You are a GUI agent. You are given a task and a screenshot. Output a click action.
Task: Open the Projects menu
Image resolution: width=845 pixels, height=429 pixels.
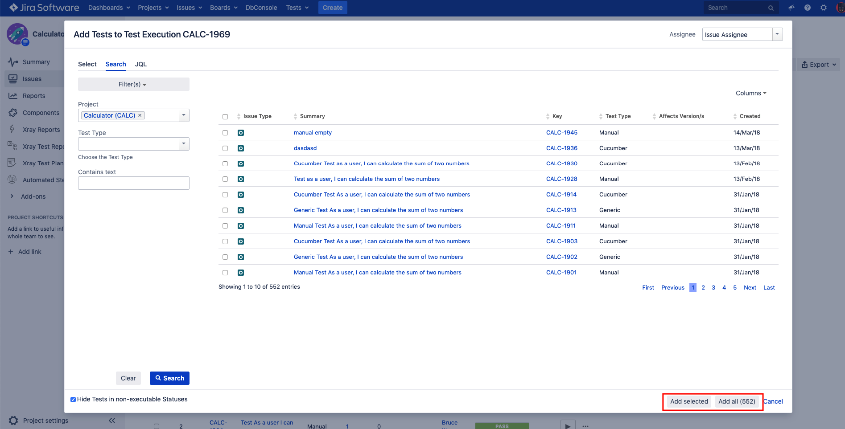click(153, 8)
